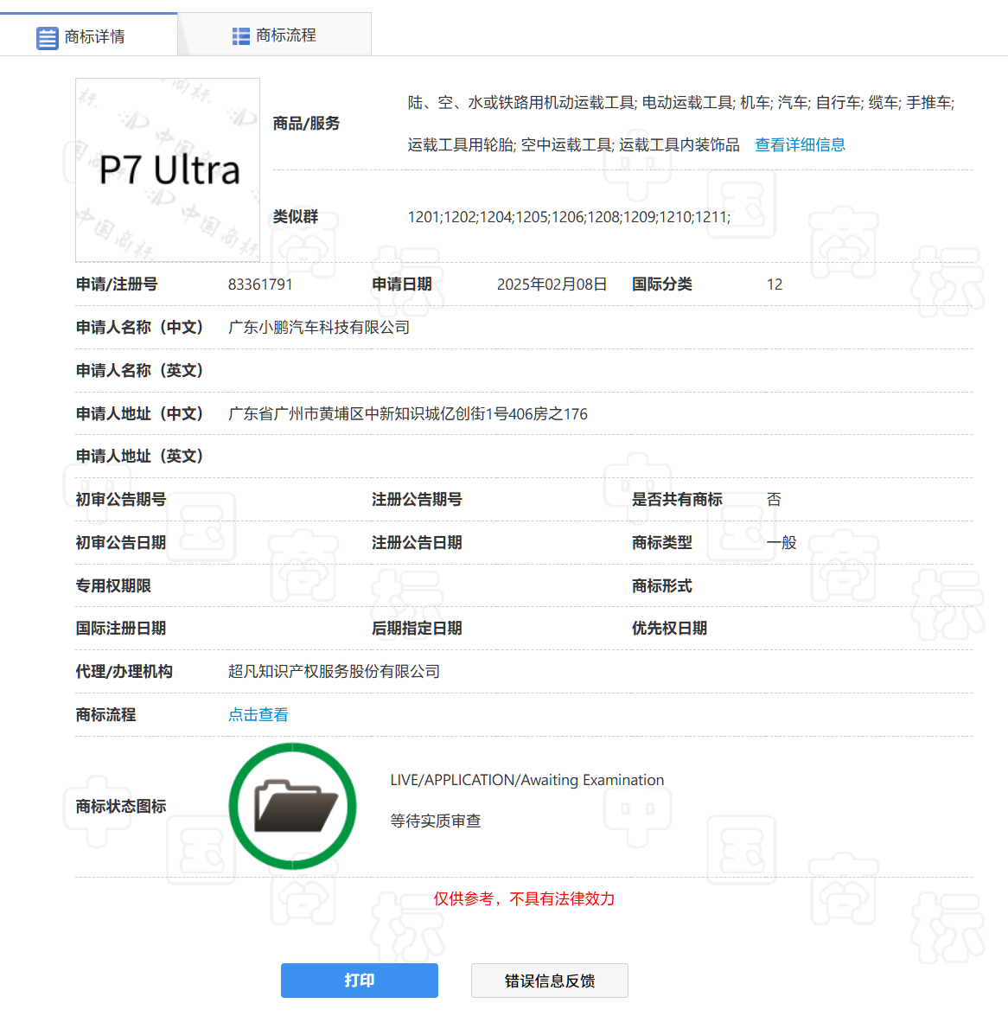Click the red disclaimer text 仅供参考
Viewport: 1008px width, 1016px height.
tap(524, 899)
